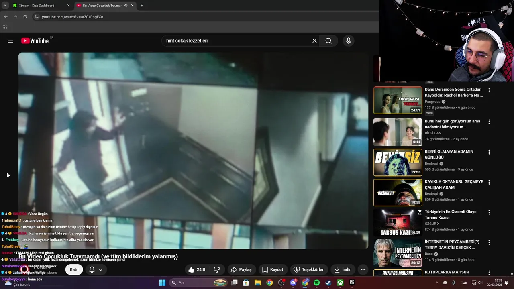514x289 pixels.
Task: Open the Paylaş share button
Action: (241, 269)
